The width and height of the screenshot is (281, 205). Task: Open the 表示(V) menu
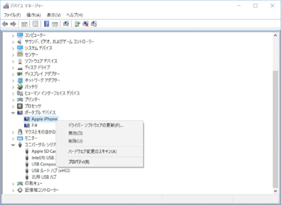54,15
